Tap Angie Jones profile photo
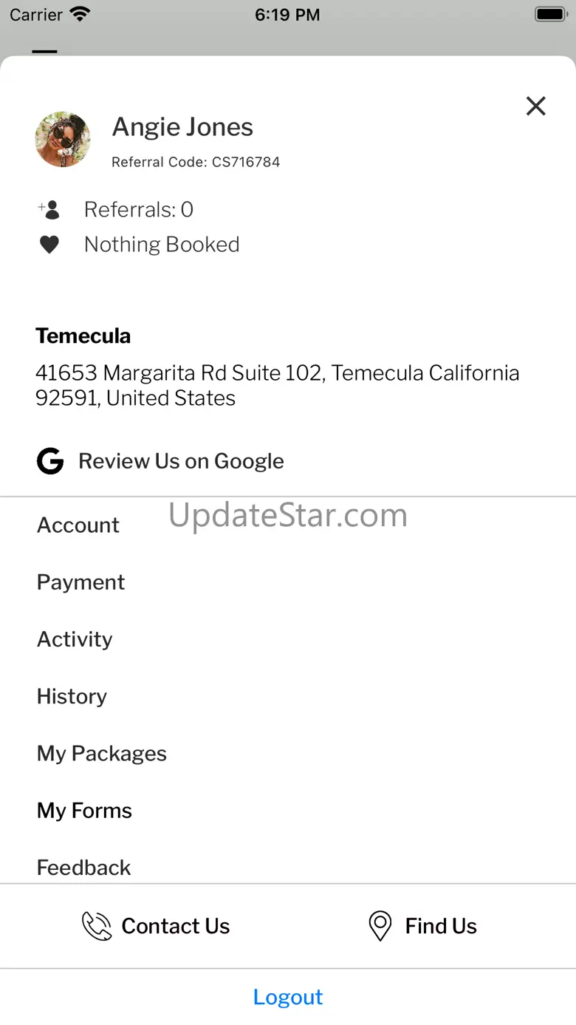Image resolution: width=576 pixels, height=1025 pixels. click(x=63, y=140)
